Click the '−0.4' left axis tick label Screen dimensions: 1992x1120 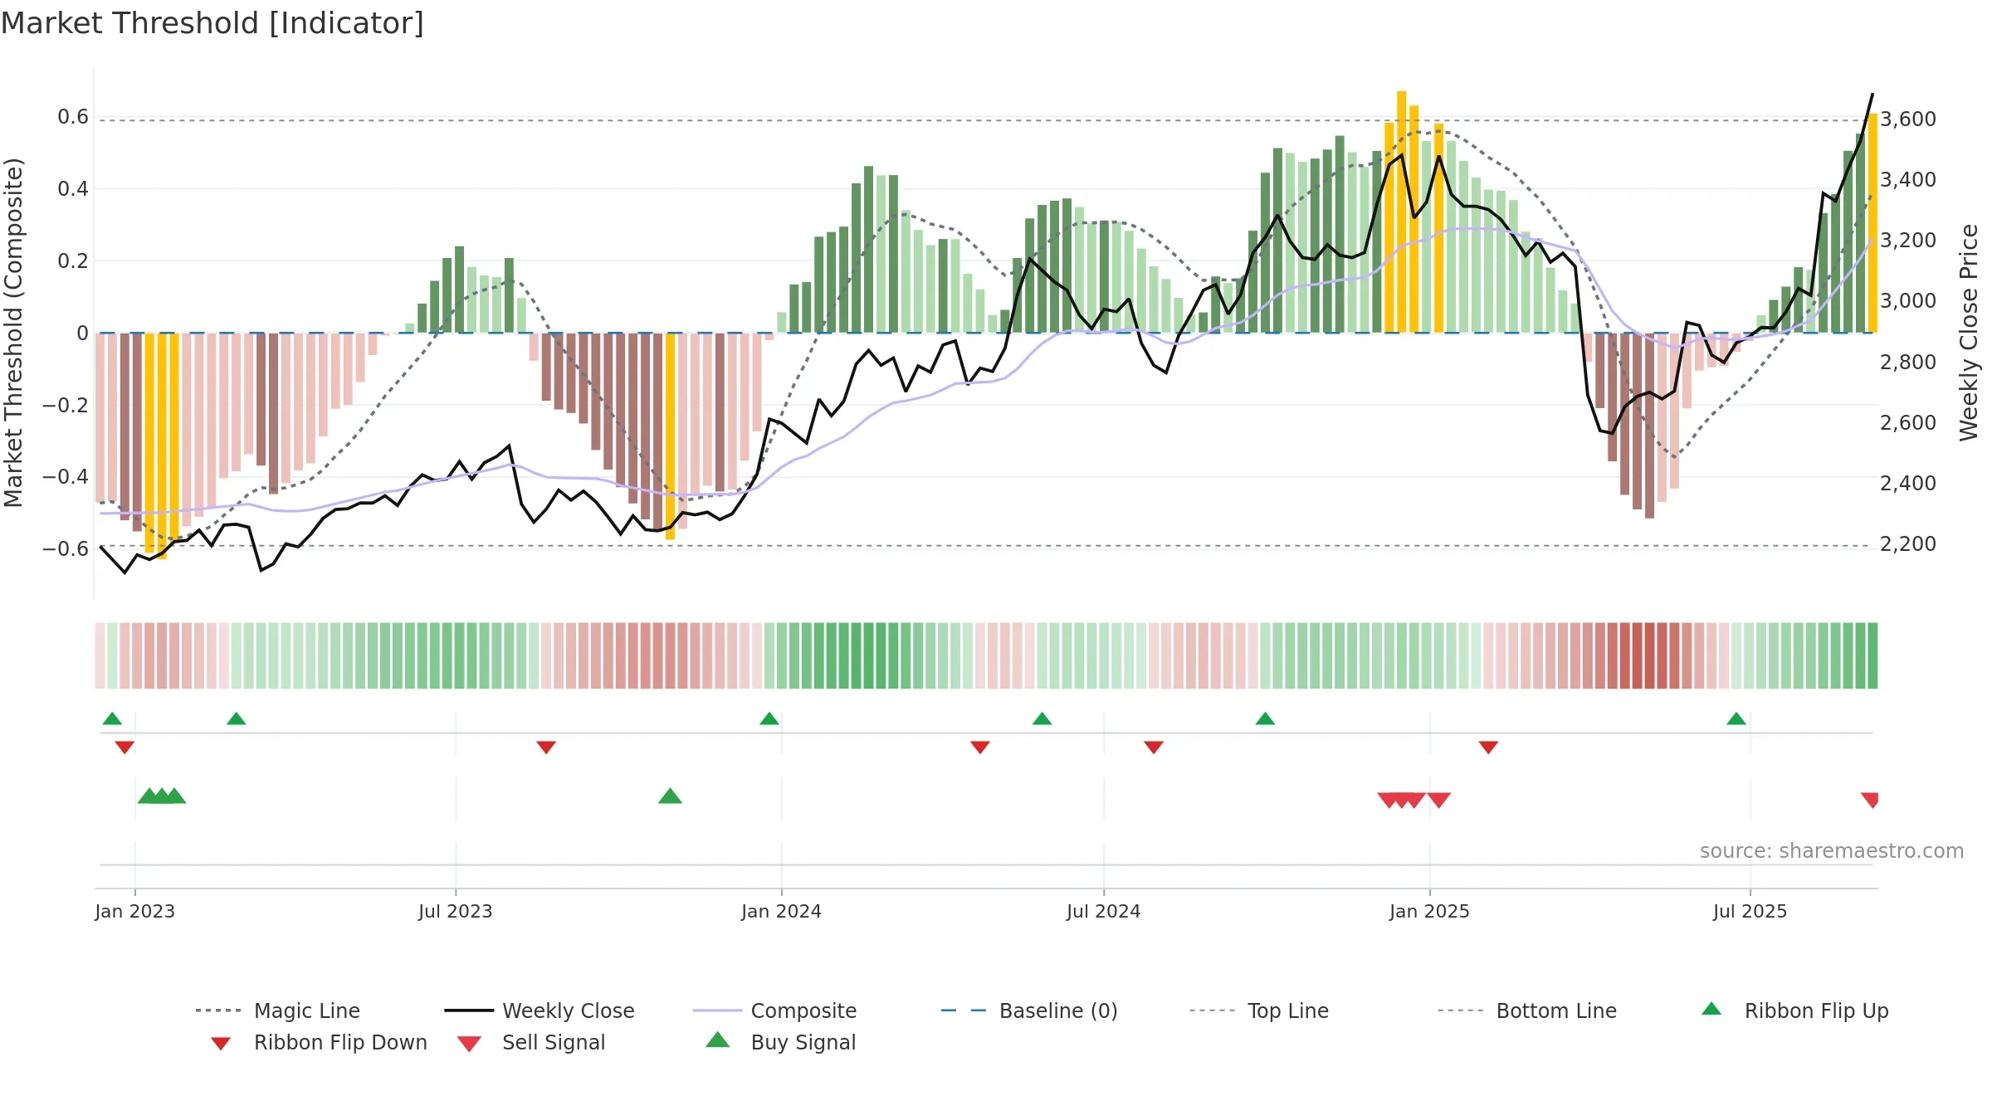tap(66, 477)
